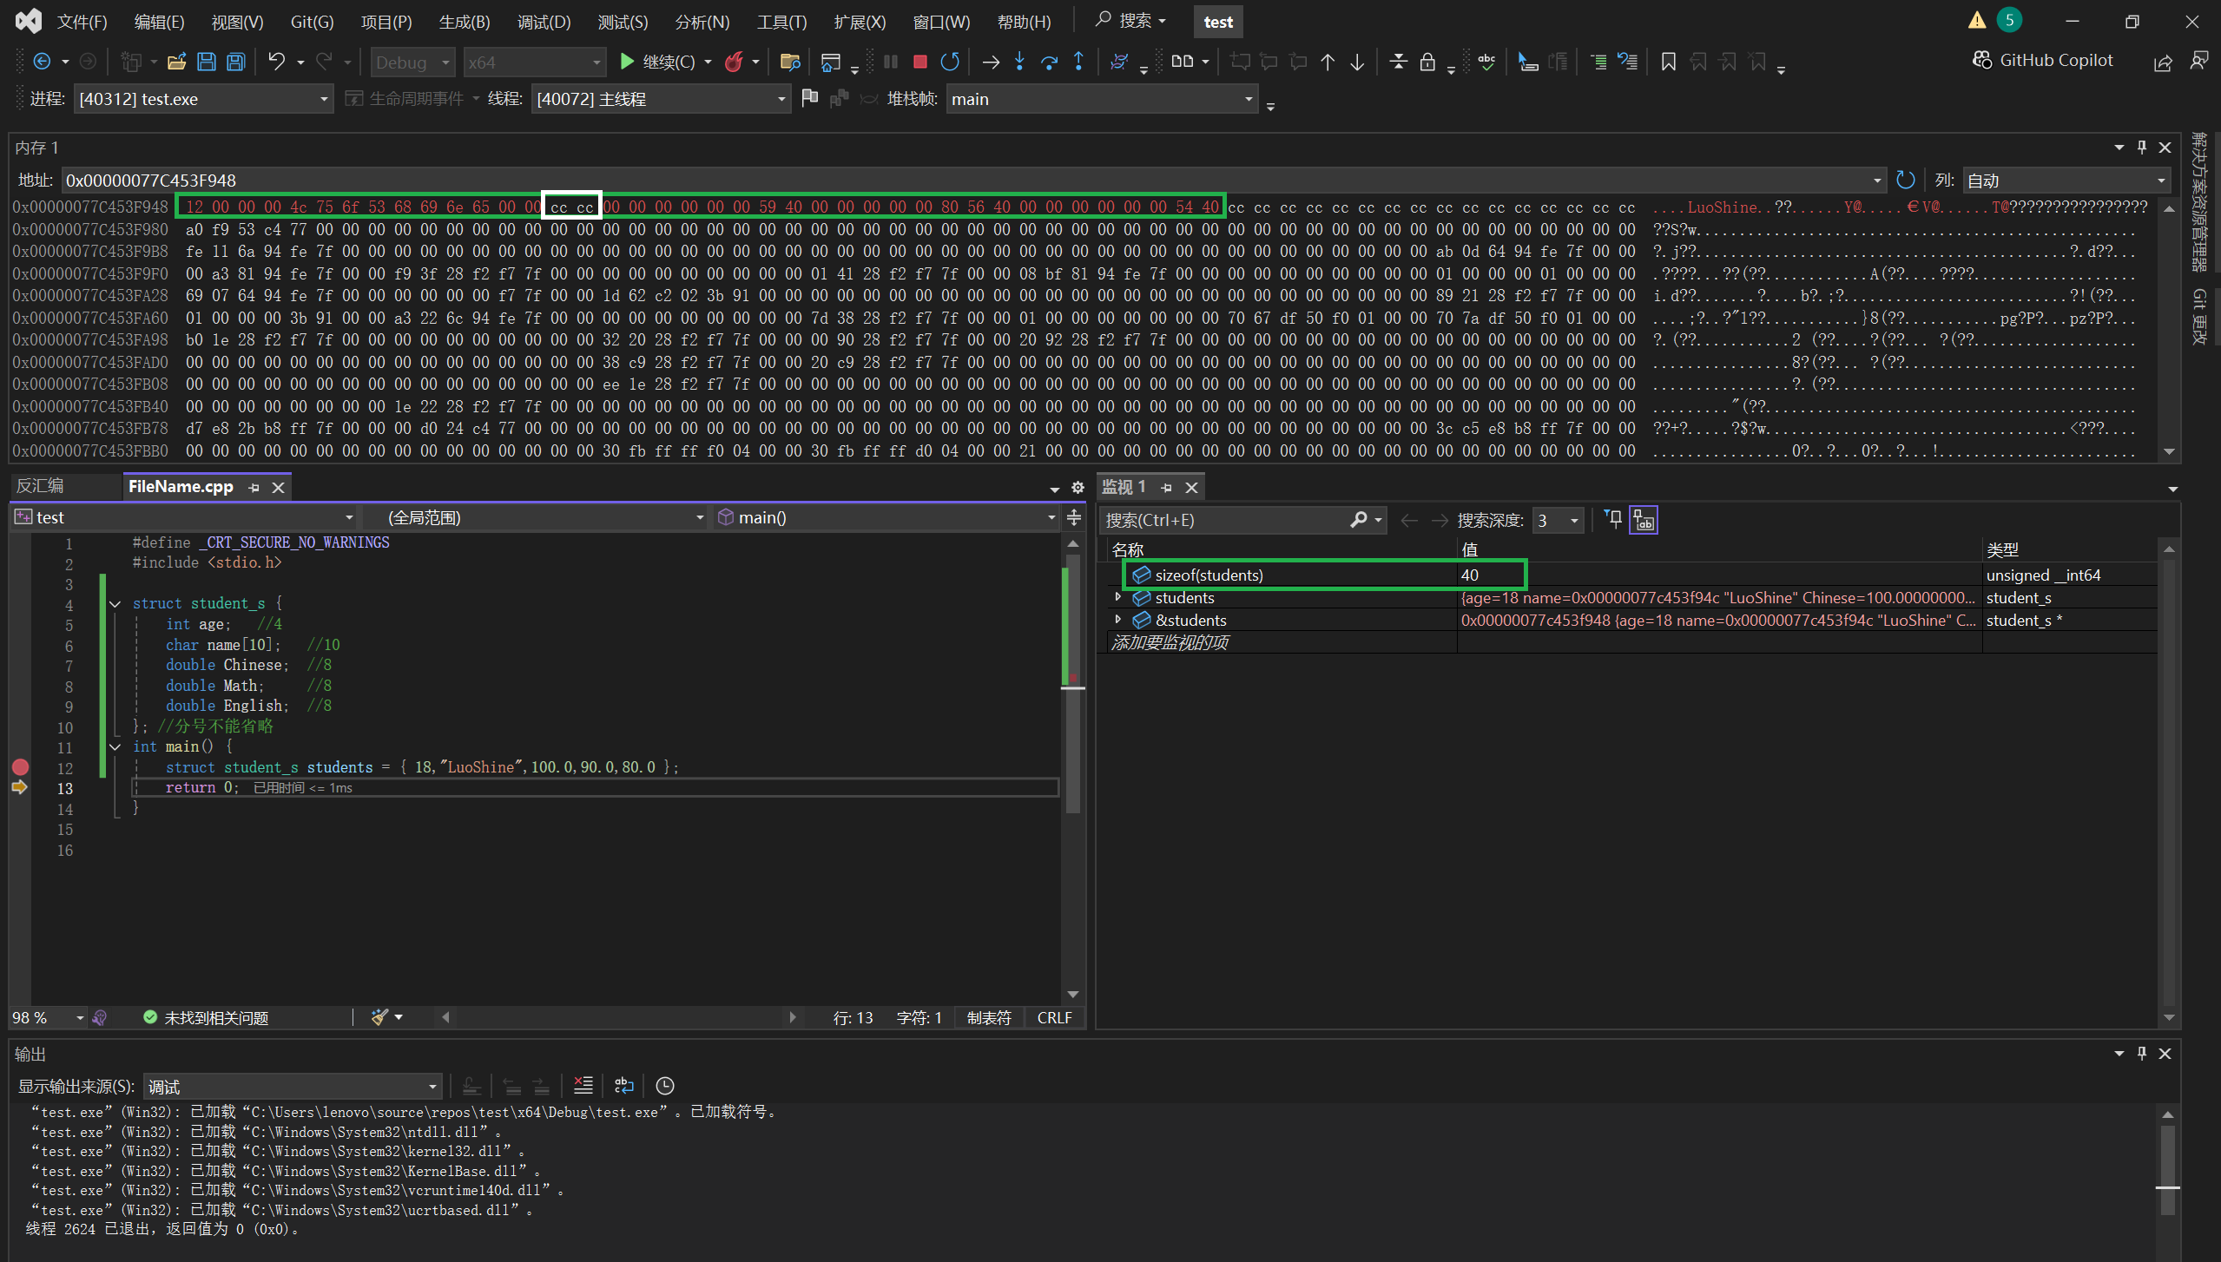
Task: Click the red Stop Debugging button
Action: coord(920,62)
